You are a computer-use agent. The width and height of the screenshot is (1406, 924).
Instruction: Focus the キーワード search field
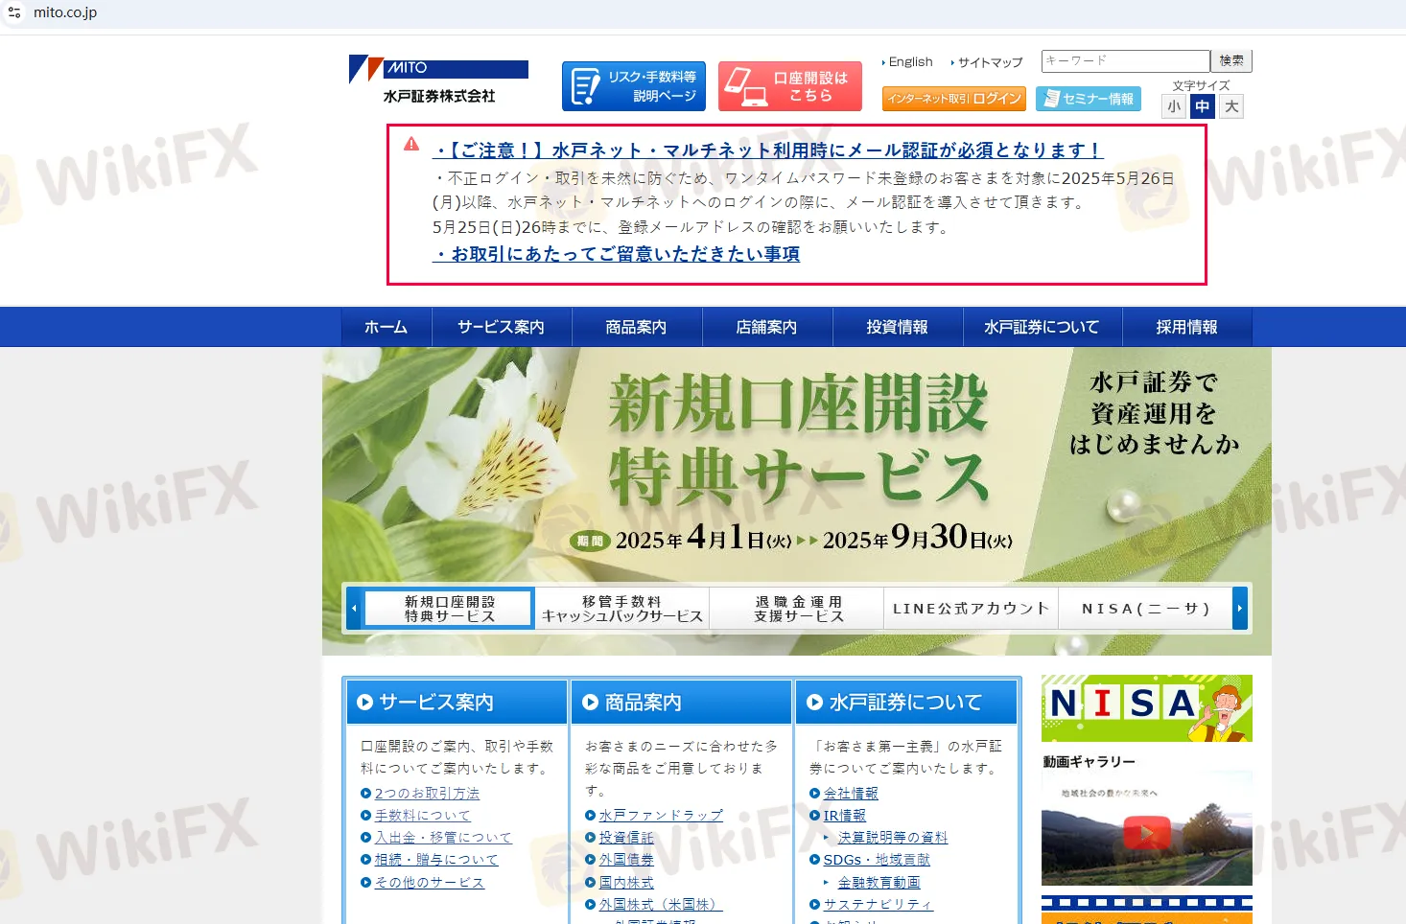point(1125,60)
